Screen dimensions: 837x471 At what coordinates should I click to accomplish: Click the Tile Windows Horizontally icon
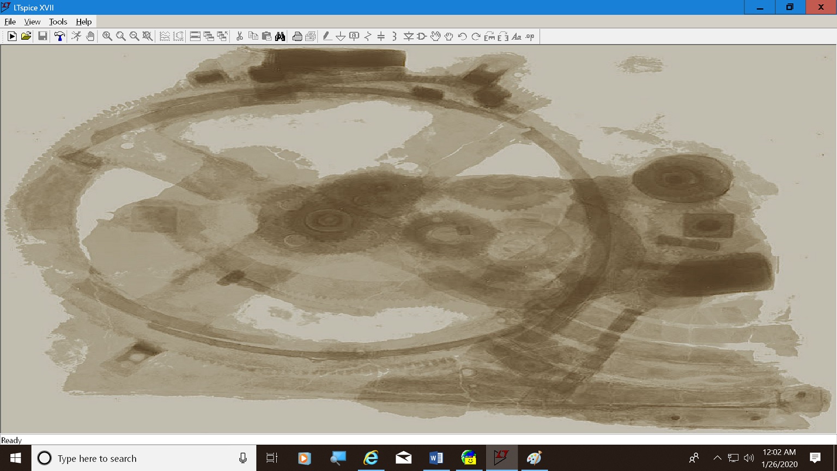pyautogui.click(x=195, y=37)
